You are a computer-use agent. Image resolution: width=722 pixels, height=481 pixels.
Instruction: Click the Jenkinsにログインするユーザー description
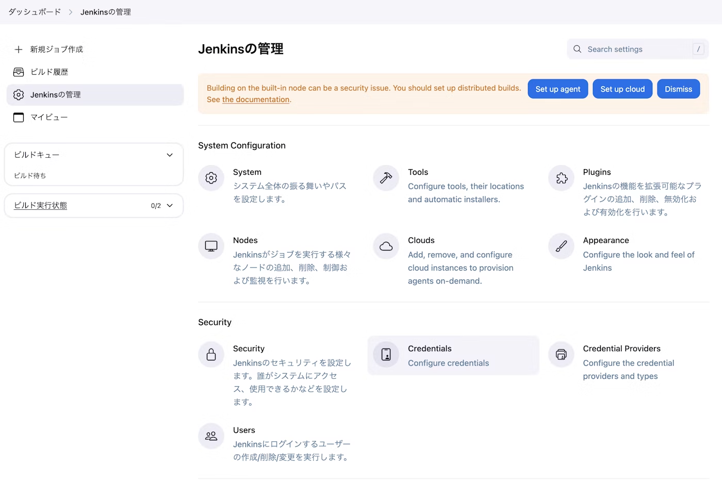coord(292,451)
